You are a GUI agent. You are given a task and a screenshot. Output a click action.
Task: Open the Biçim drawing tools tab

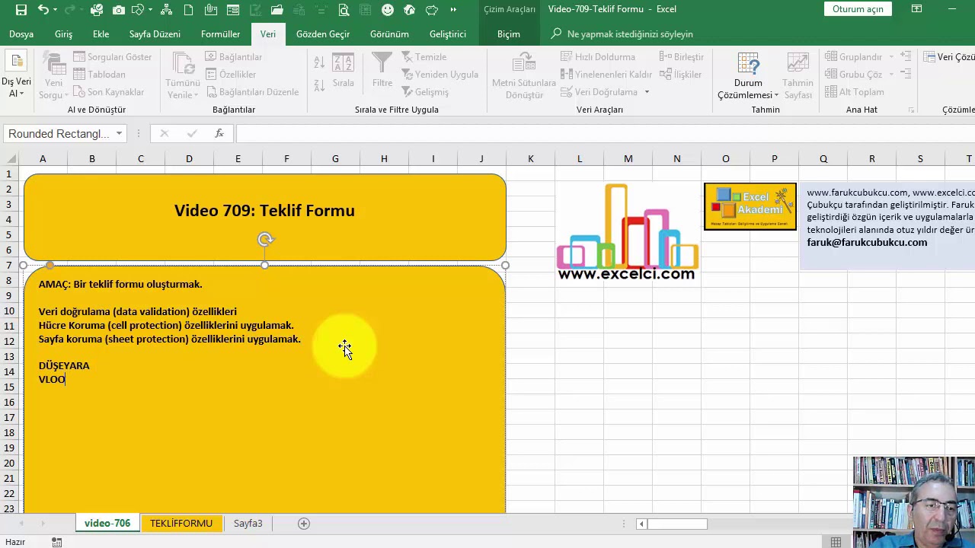(x=509, y=34)
